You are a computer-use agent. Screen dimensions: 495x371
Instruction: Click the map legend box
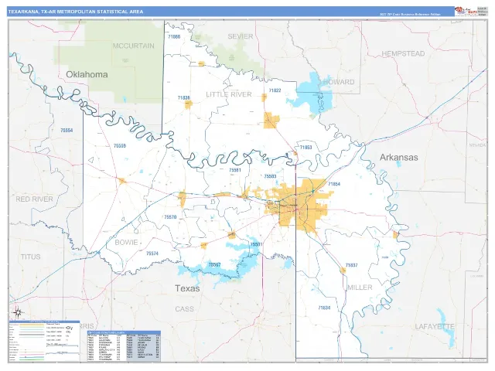(44, 341)
